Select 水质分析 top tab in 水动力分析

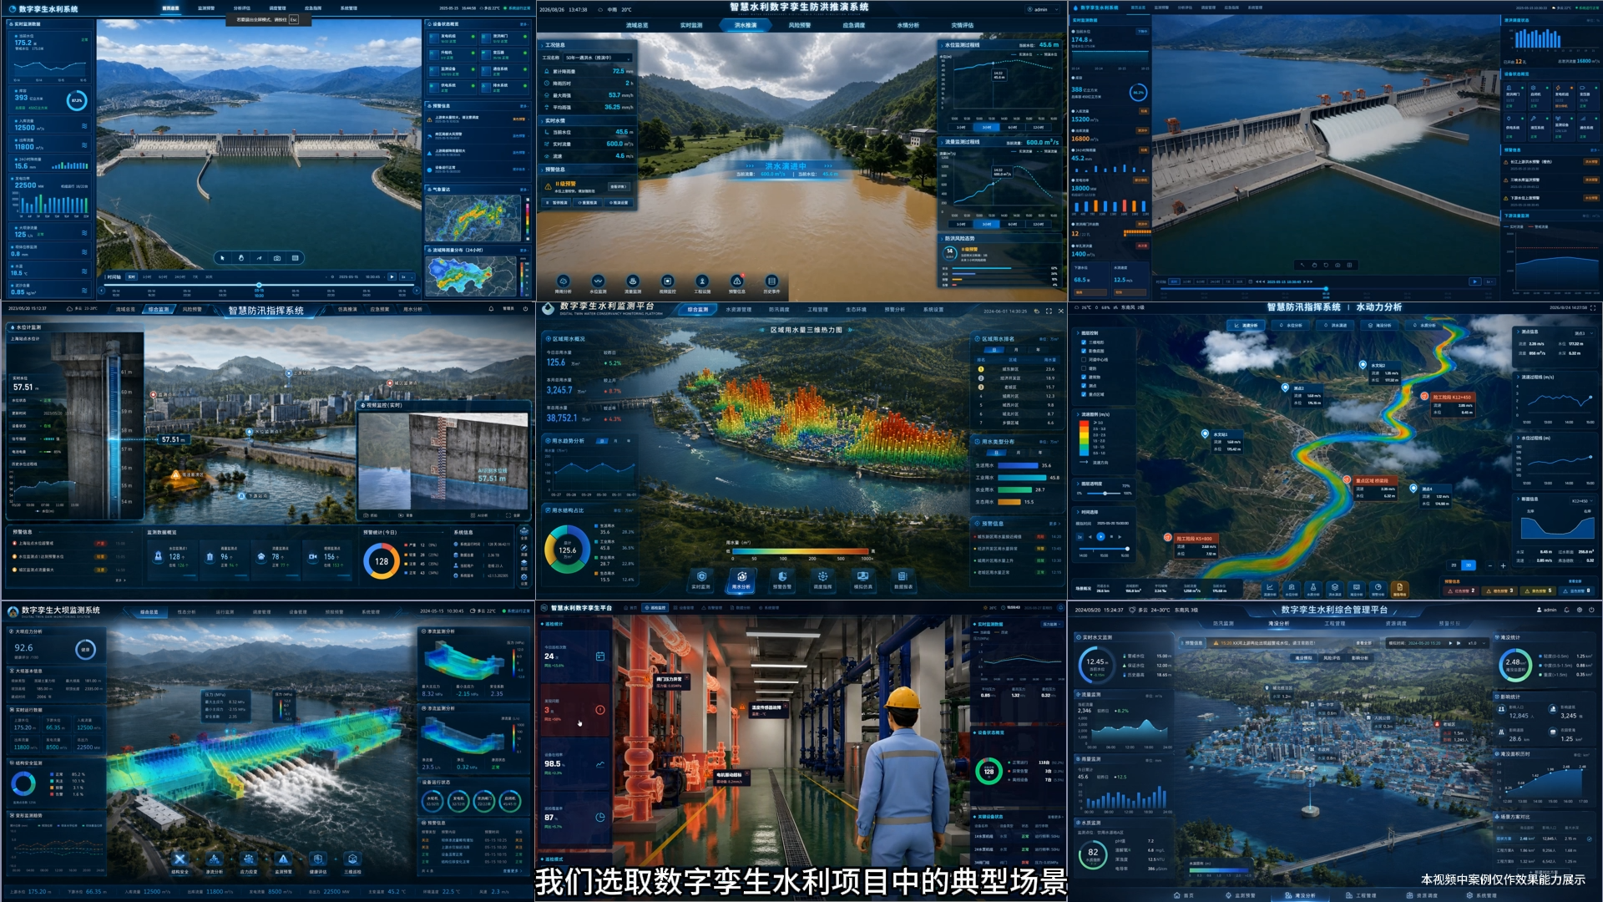click(x=1424, y=325)
